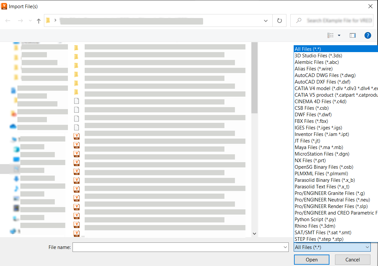
Task: Refresh the current folder view
Action: pos(279,20)
